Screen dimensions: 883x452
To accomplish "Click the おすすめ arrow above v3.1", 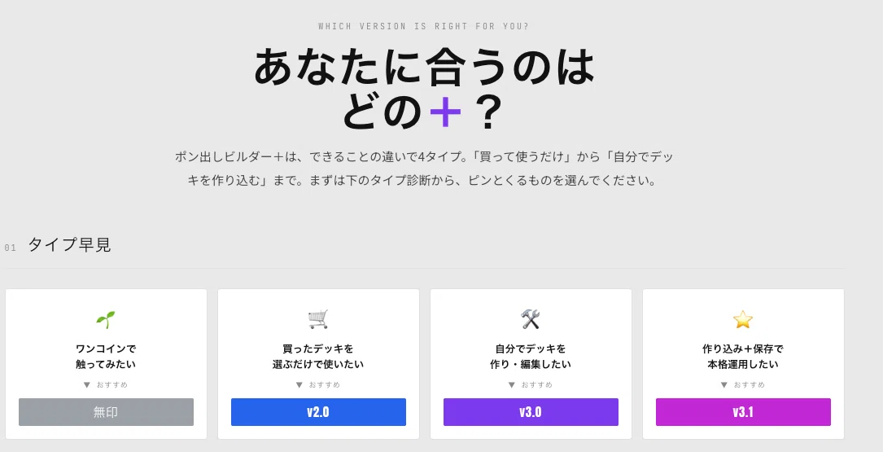I will point(723,385).
